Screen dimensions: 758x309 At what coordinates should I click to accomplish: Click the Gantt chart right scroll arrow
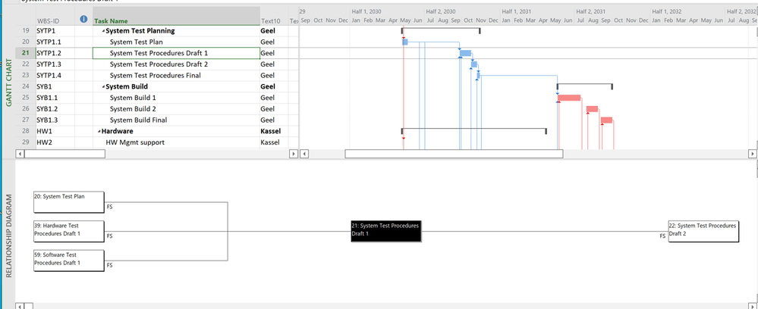coord(753,154)
